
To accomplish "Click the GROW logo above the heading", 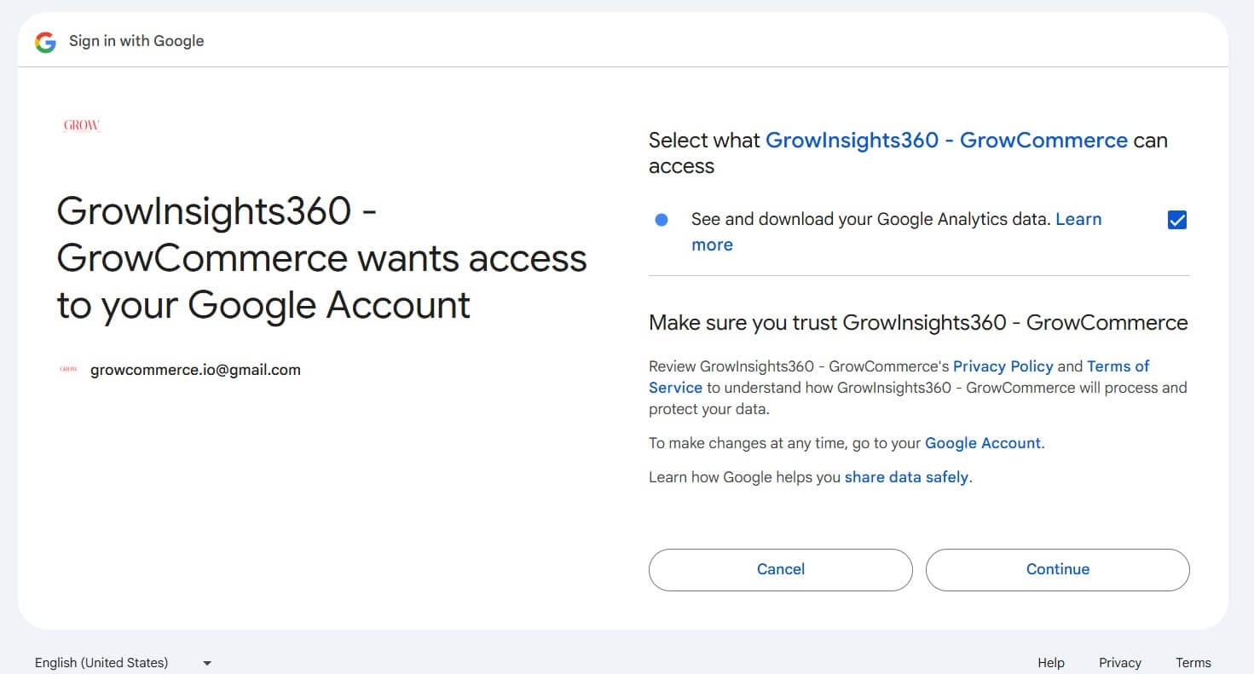I will (x=82, y=126).
